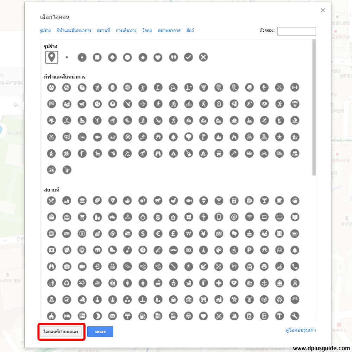352x352 pixels.
Task: Pick the recycling arrows icon
Action: [67, 282]
